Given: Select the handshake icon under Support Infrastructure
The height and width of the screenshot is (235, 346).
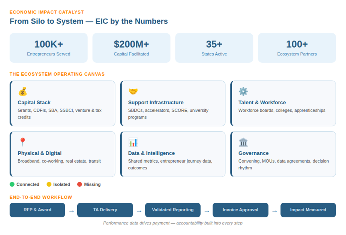Looking at the screenshot, I should click(133, 91).
